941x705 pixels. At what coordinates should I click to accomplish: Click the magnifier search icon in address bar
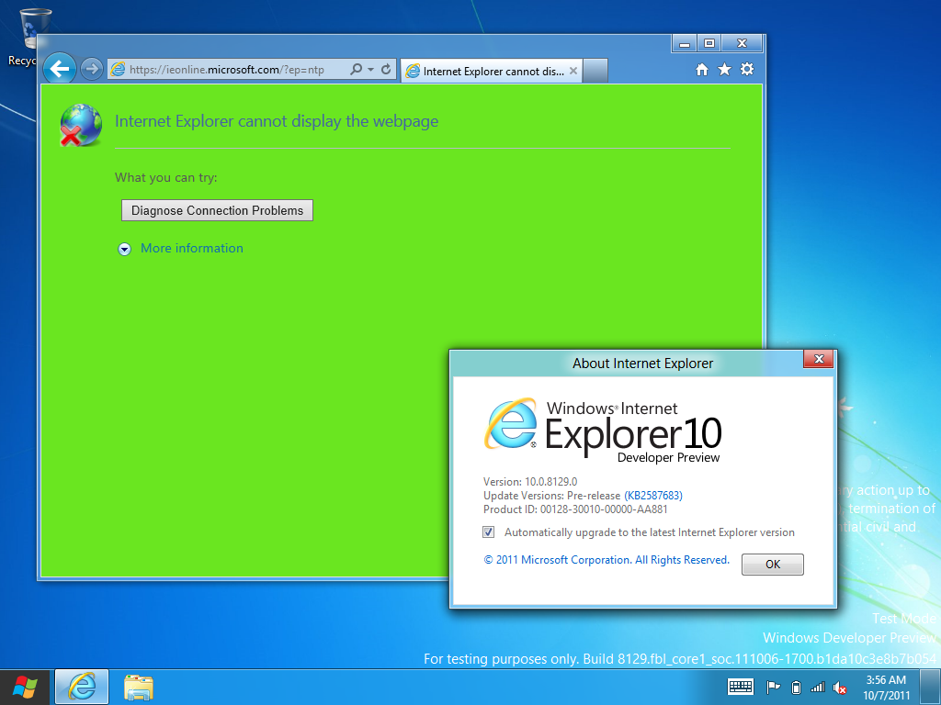point(356,70)
